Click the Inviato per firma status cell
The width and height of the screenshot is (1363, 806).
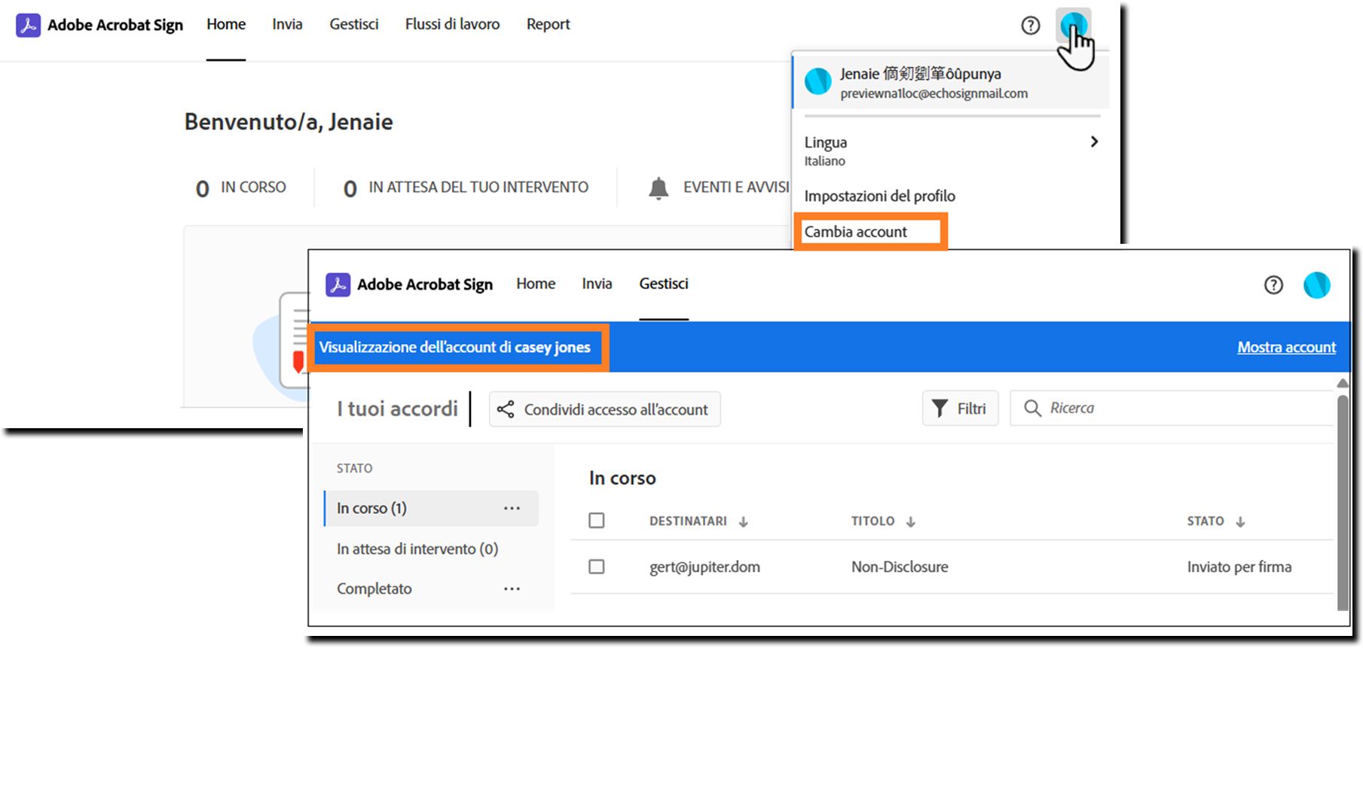[1239, 567]
